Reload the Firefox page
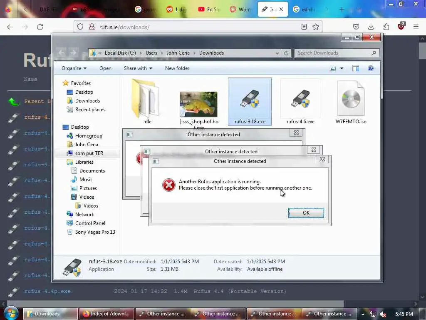 point(40,27)
